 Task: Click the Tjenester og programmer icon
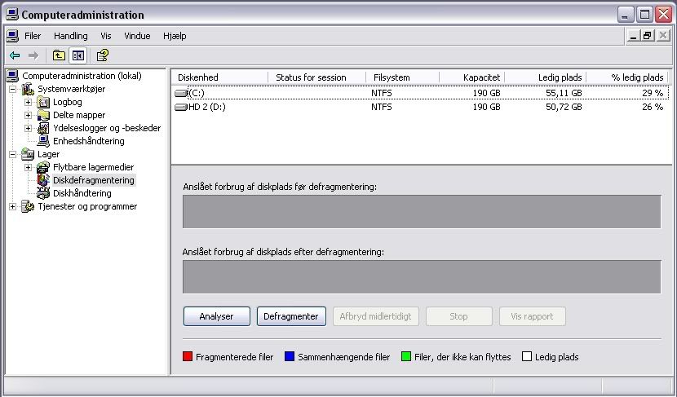click(28, 206)
